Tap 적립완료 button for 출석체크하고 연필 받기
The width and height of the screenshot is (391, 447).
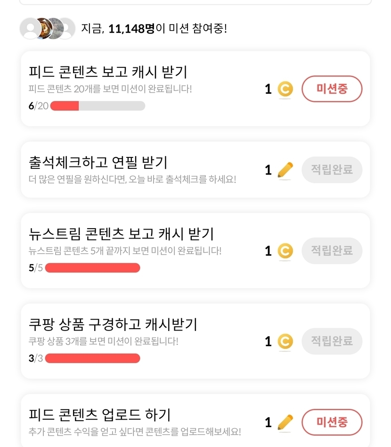click(x=332, y=170)
